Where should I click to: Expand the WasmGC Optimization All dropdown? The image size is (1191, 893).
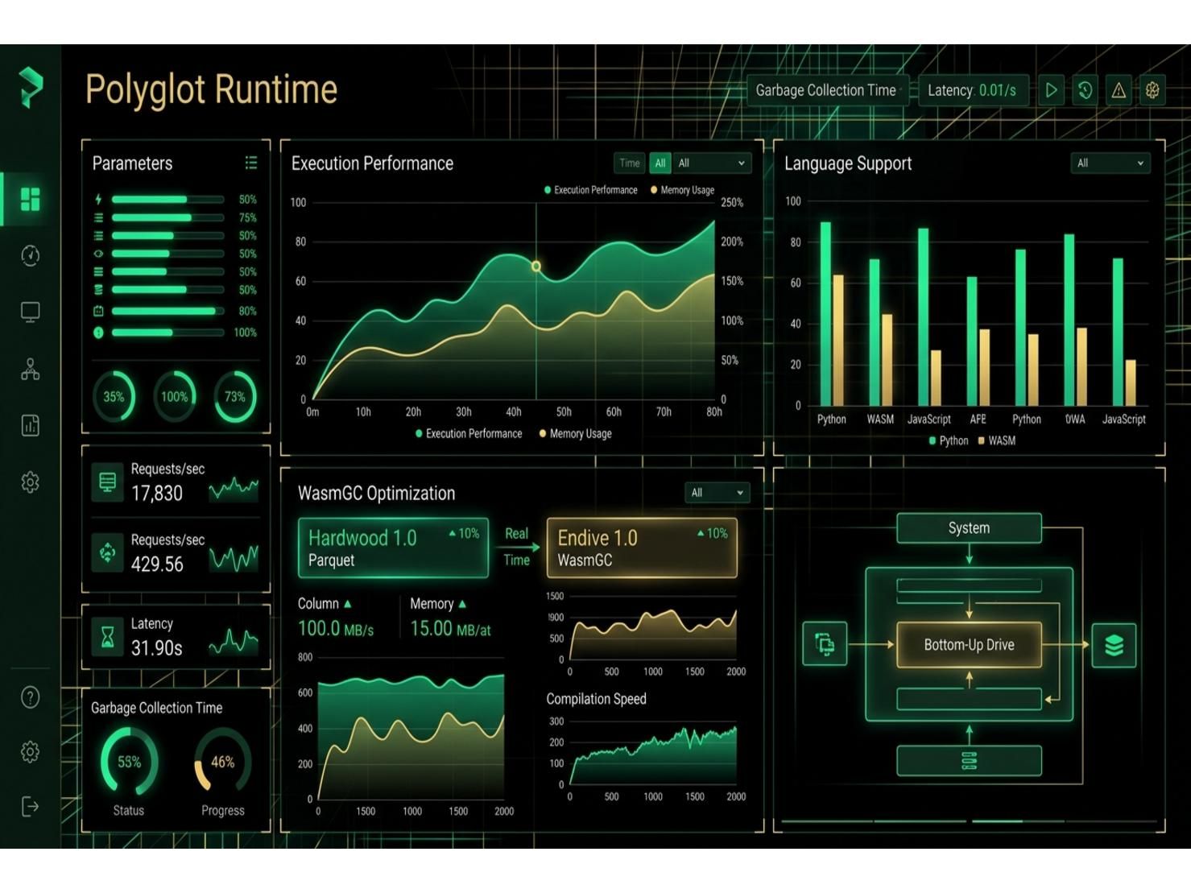pyautogui.click(x=717, y=493)
